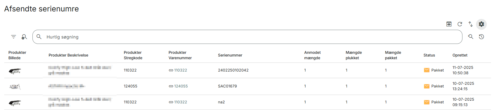Select serial number SAC01679 cell
This screenshot has width=494, height=110.
tap(227, 86)
